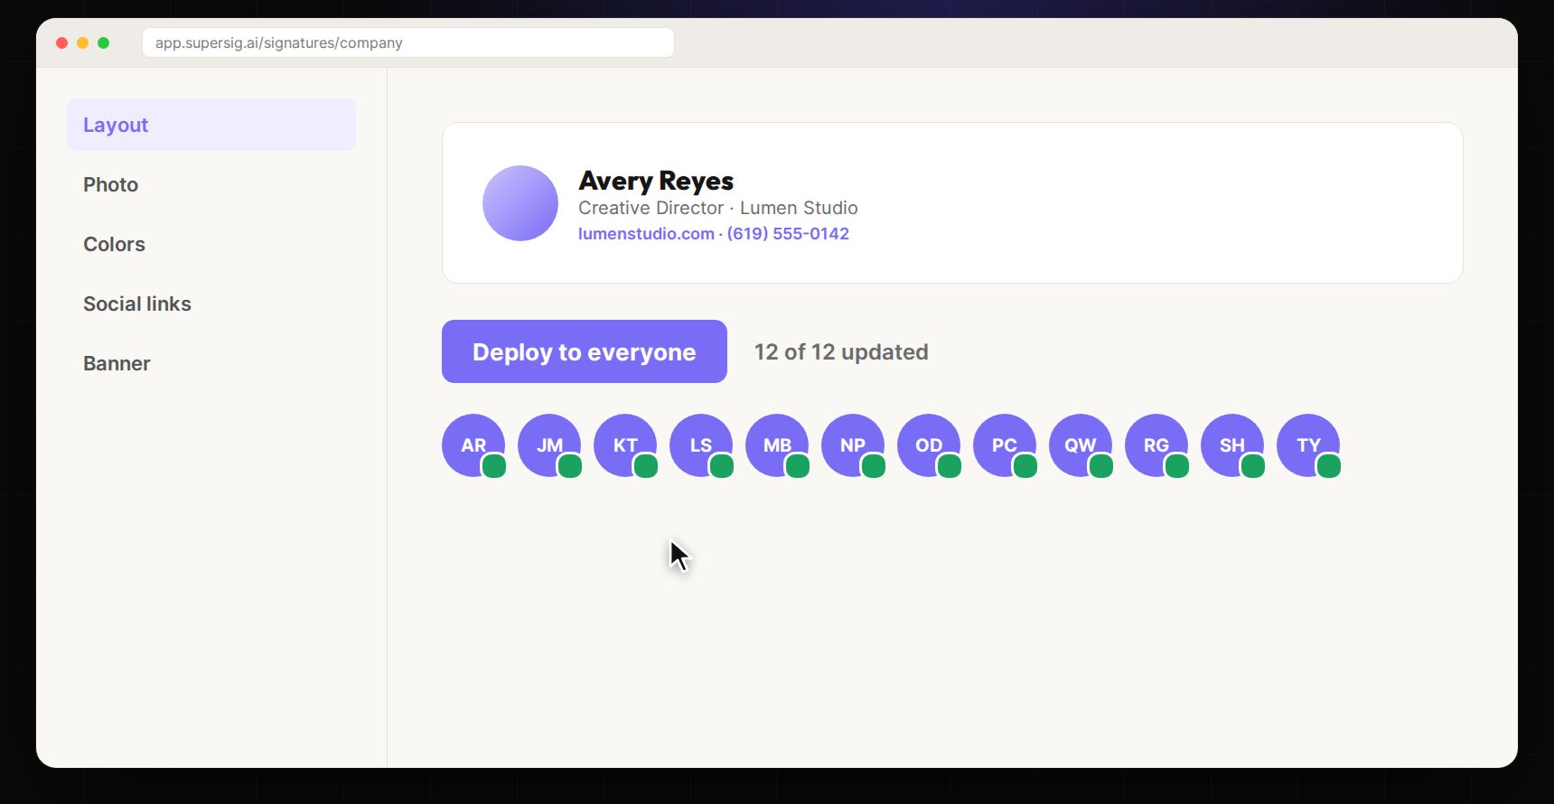
Task: Select the RG team avatar
Action: (x=1156, y=445)
